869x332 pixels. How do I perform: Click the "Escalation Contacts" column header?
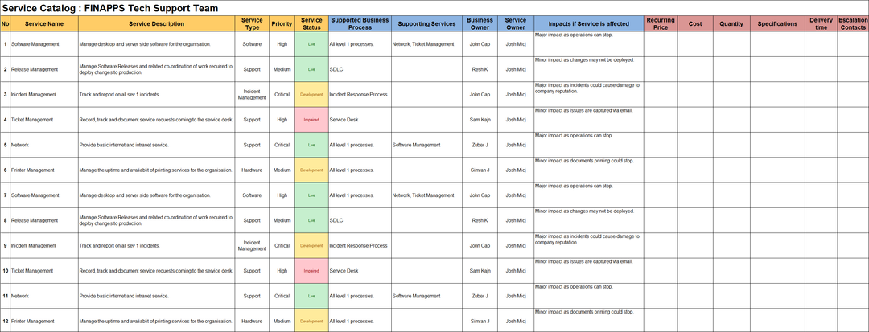click(x=853, y=24)
